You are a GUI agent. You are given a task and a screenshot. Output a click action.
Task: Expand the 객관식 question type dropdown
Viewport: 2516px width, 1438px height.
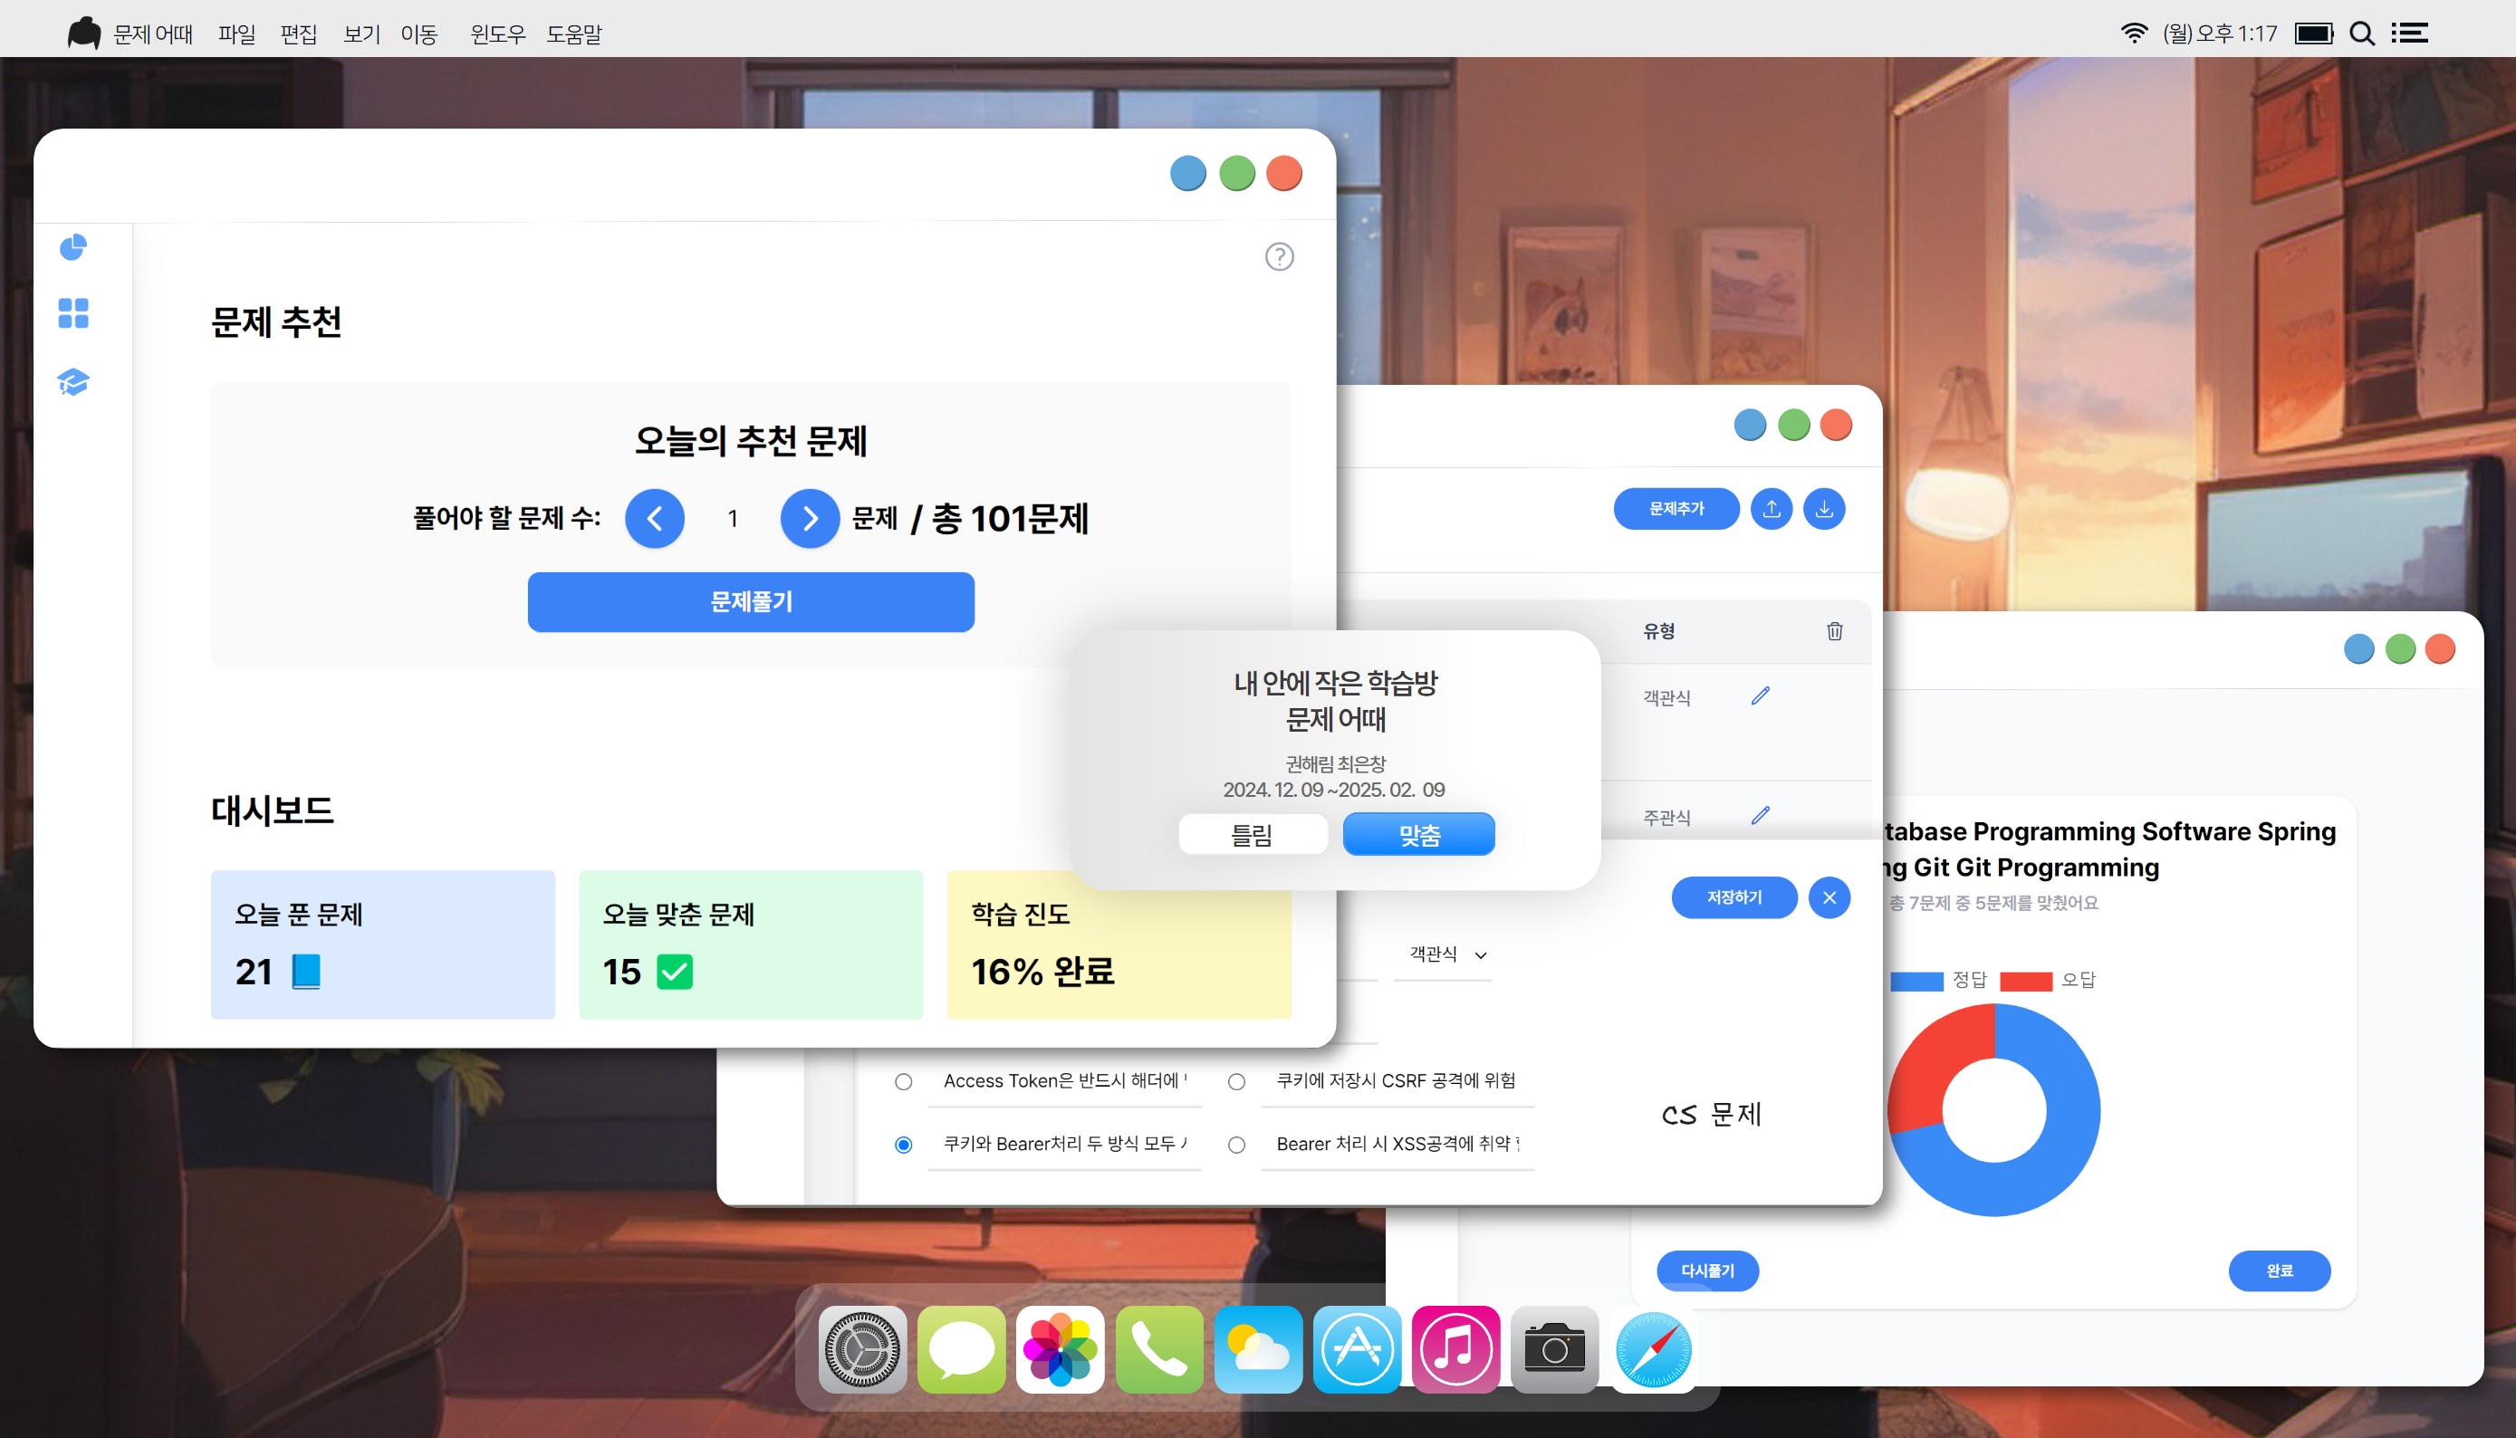pos(1447,954)
